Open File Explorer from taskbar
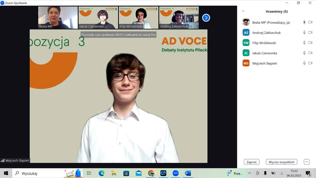 point(114,173)
